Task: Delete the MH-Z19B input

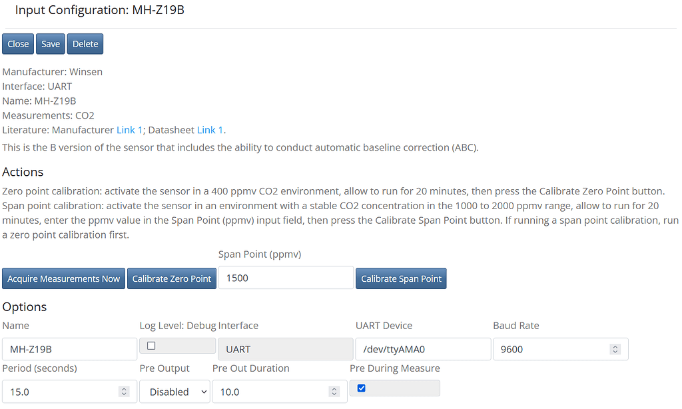Action: tap(85, 44)
